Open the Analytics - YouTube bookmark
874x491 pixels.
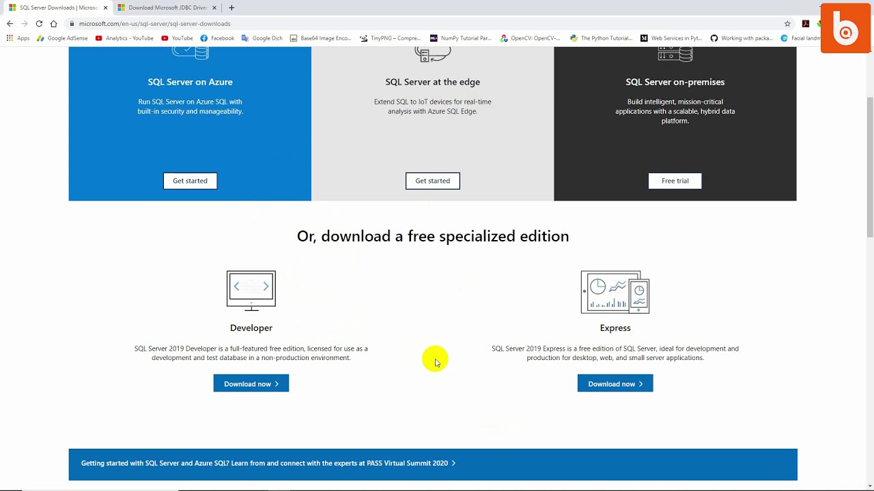[x=124, y=38]
